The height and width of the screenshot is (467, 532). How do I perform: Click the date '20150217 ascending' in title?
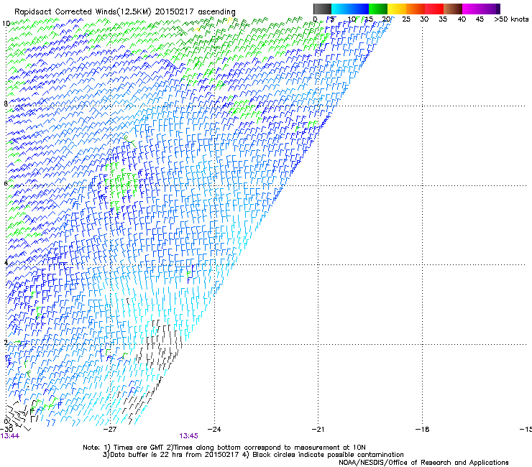coord(195,11)
